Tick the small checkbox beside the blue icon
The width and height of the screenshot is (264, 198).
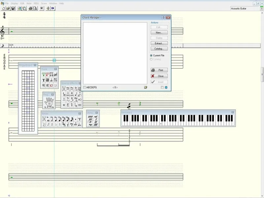point(162,87)
